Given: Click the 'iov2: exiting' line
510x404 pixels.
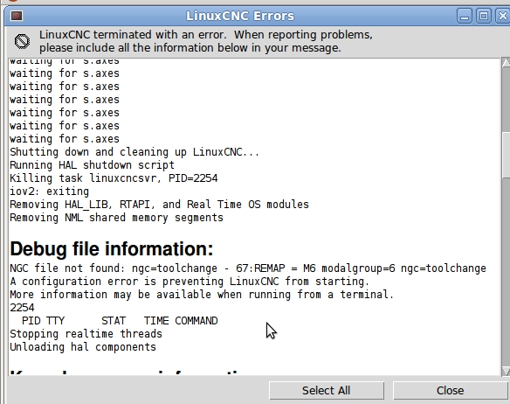Looking at the screenshot, I should (x=49, y=192).
